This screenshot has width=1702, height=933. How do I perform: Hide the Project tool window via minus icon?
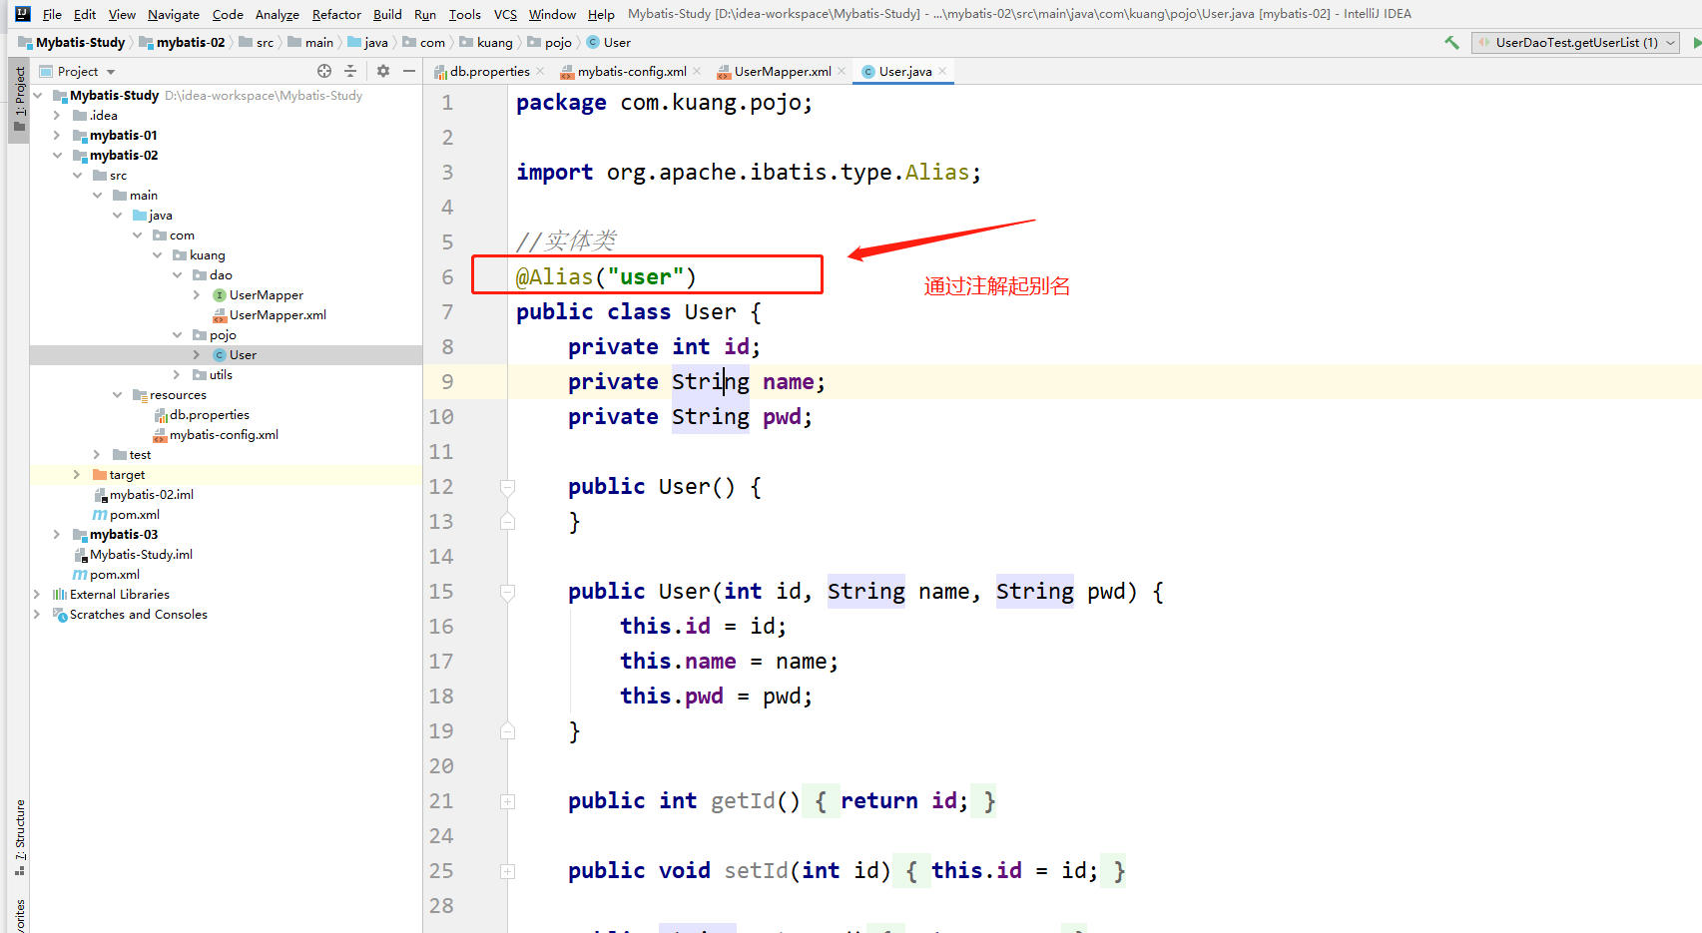click(x=409, y=71)
